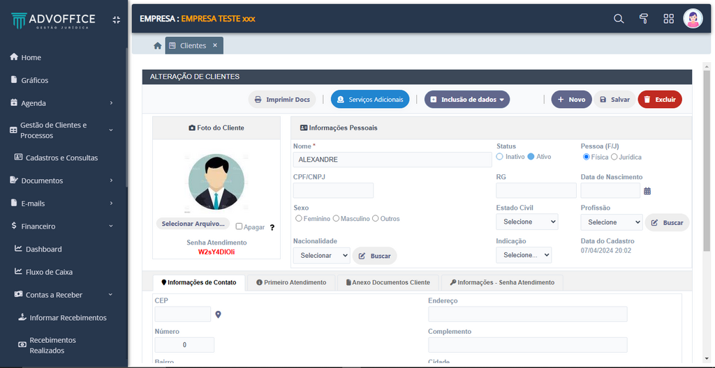
Task: Click the search magnifier icon in header
Action: pos(619,19)
